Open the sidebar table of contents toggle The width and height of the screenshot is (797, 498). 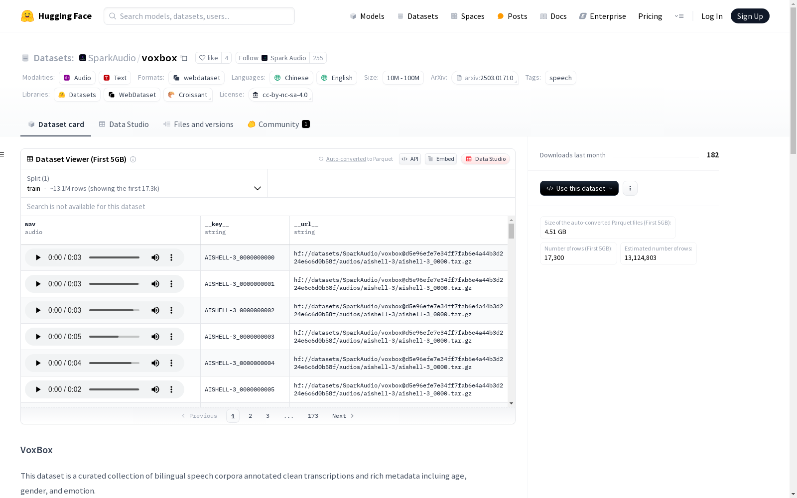(2, 154)
